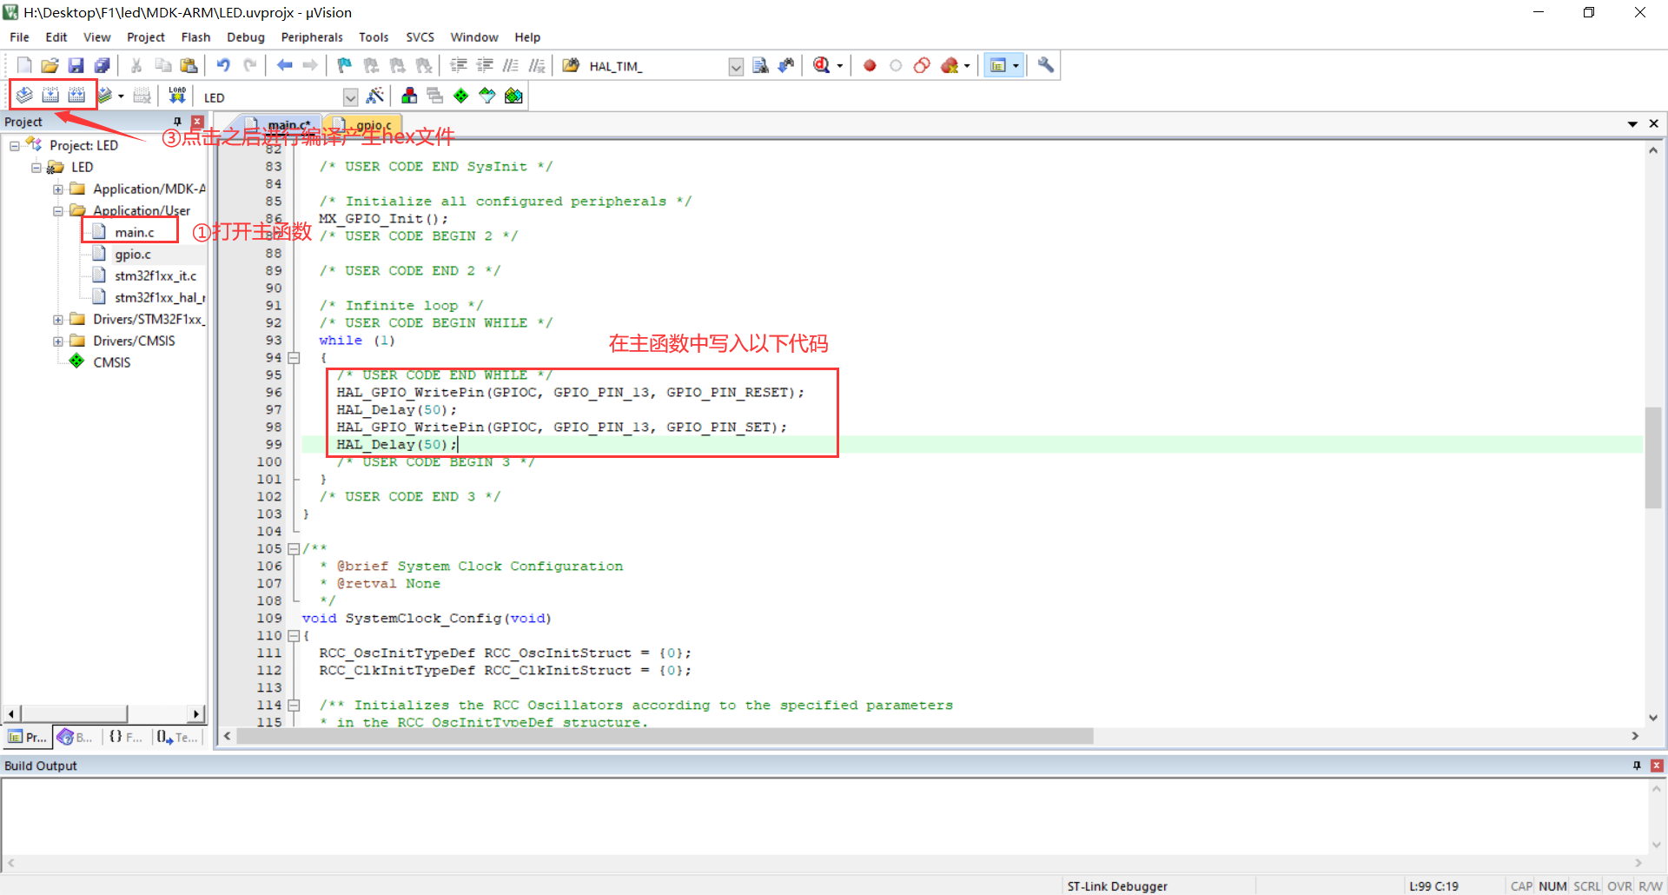Click the Undo arrow icon

[224, 64]
